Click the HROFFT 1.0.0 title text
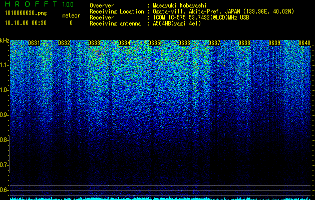 click(x=40, y=4)
